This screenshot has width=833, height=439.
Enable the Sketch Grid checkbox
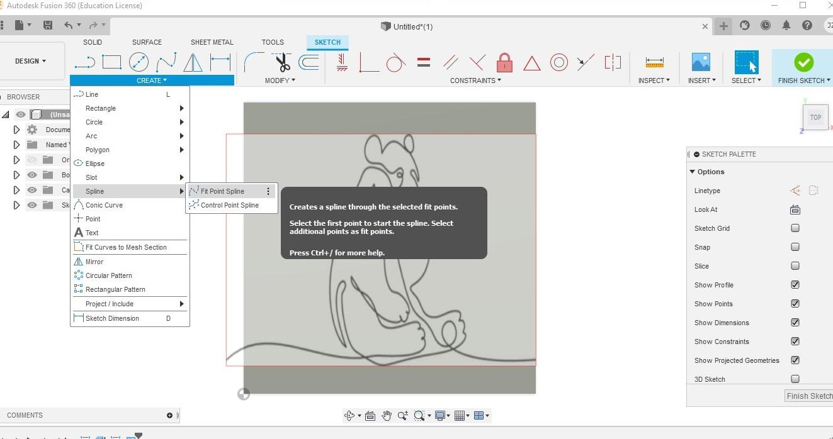click(x=795, y=228)
